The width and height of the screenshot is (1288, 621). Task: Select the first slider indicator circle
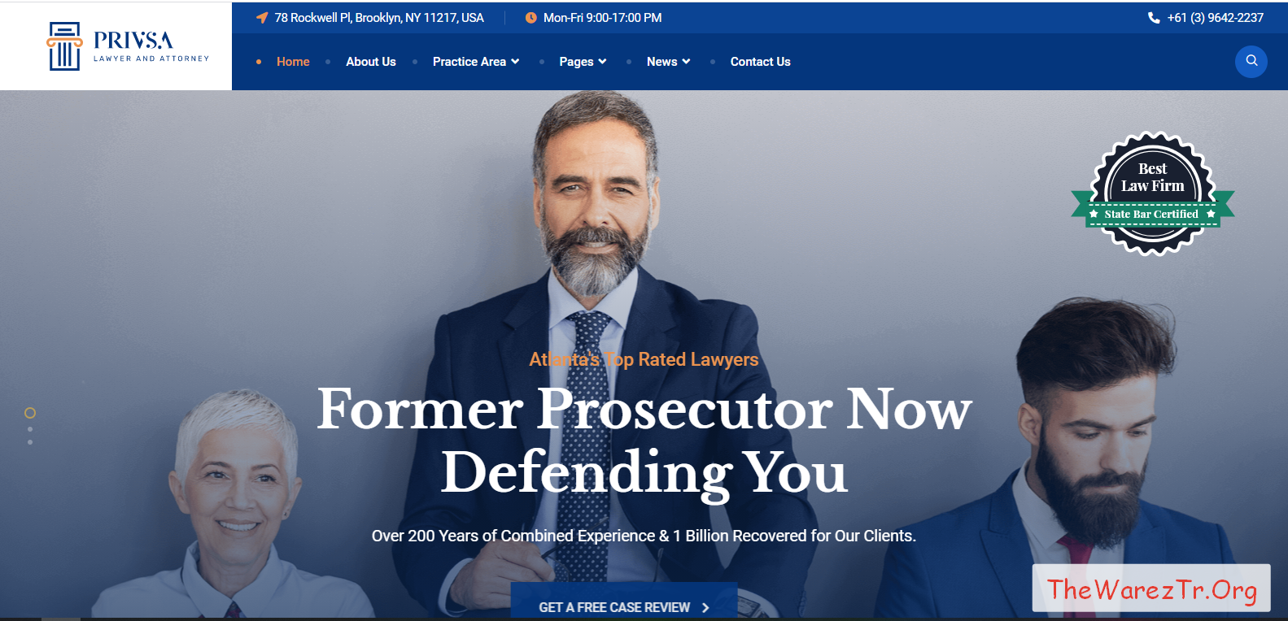pos(30,413)
